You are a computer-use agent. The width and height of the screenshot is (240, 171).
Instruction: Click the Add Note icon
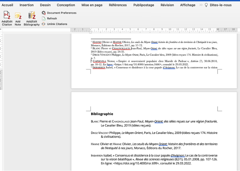click(18, 16)
